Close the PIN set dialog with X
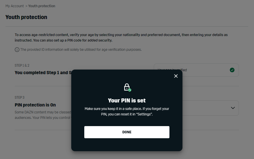This screenshot has width=254, height=159. click(176, 76)
